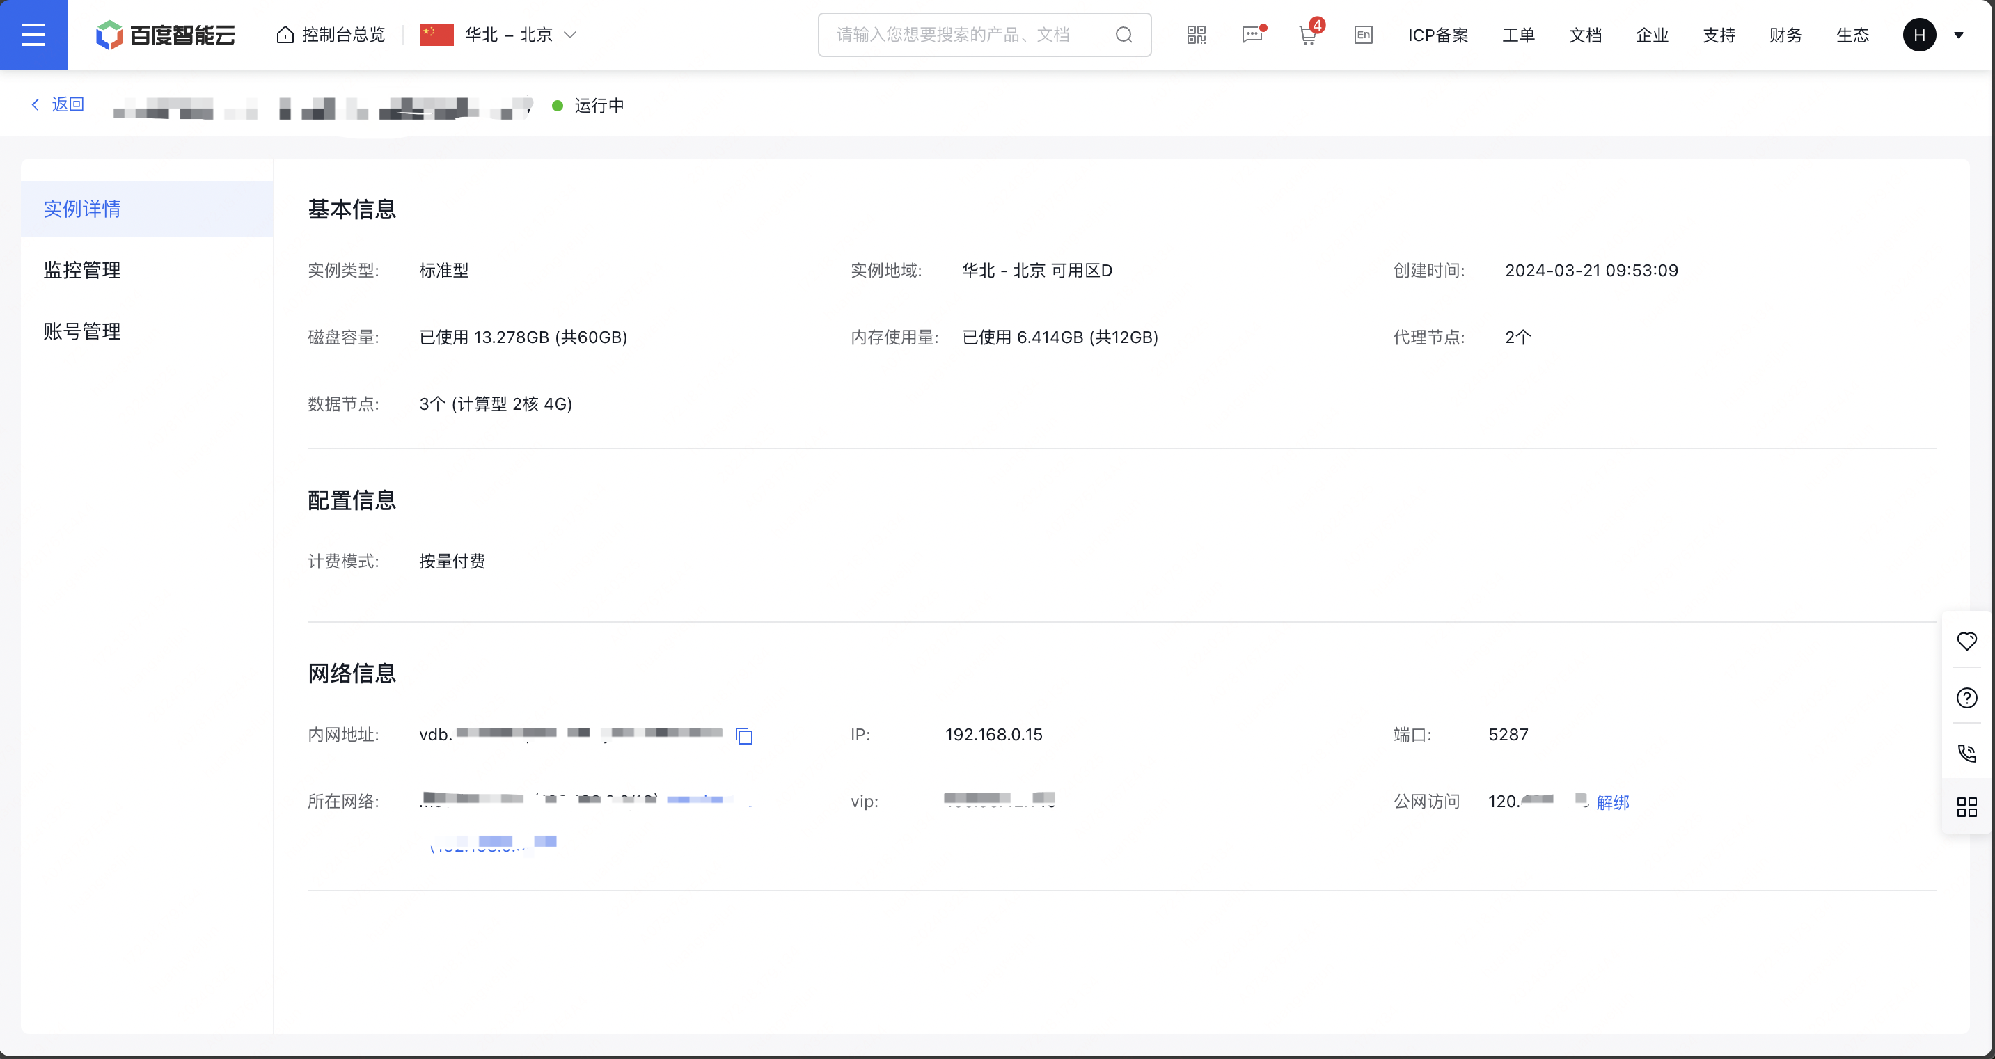Open the 生态 menu
1995x1059 pixels.
click(1852, 35)
